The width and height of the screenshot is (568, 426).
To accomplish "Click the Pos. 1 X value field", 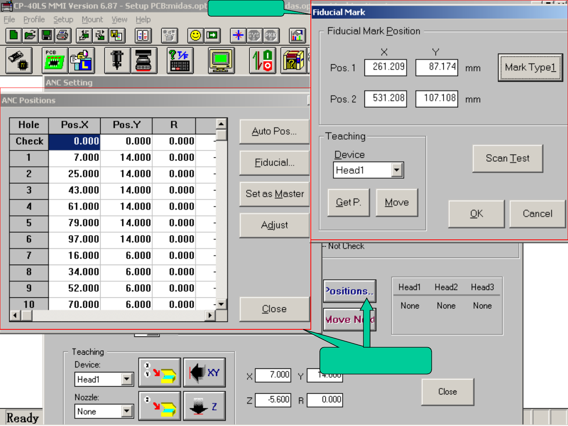I will click(385, 67).
